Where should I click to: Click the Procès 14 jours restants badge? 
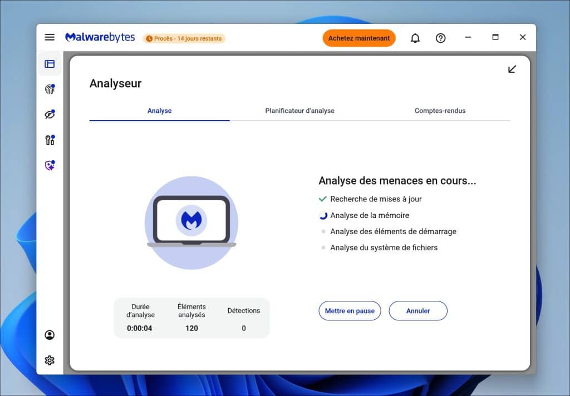pyautogui.click(x=184, y=38)
